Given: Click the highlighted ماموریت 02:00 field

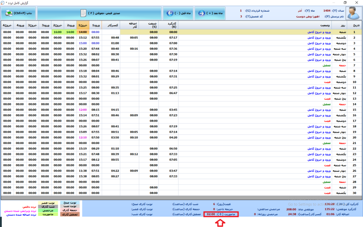Looking at the screenshot, I should pyautogui.click(x=219, y=214).
